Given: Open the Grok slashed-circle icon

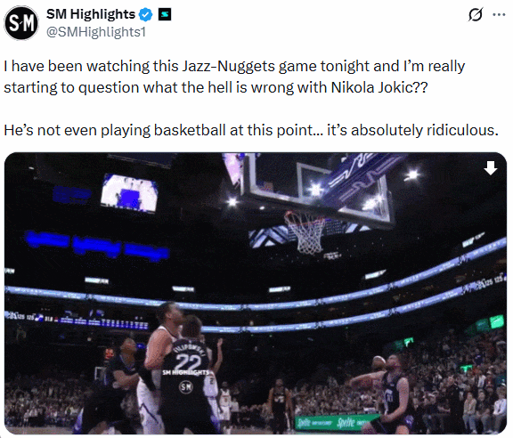Looking at the screenshot, I should pos(475,15).
